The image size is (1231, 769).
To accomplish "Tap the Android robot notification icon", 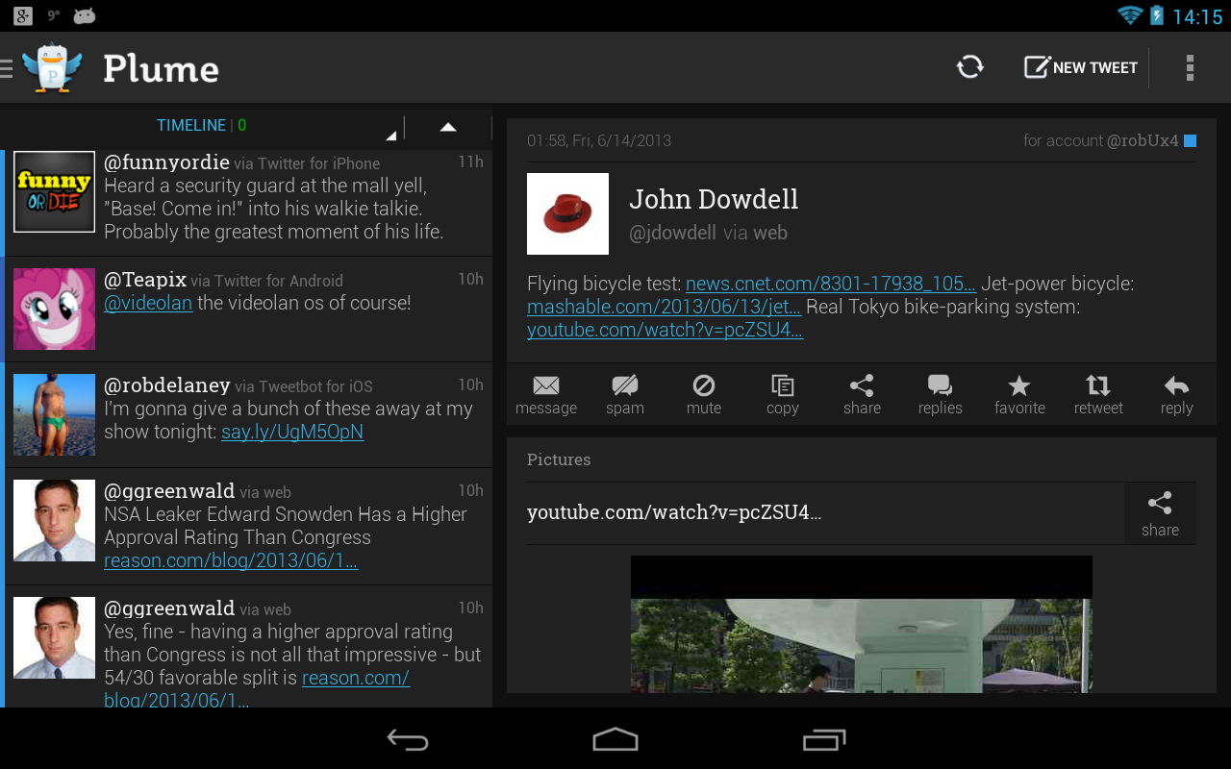I will (x=85, y=15).
